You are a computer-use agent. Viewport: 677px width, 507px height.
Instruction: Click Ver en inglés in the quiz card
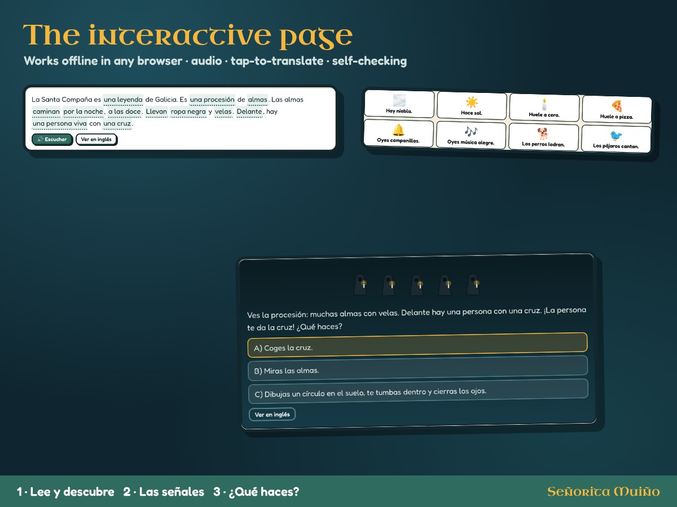(x=272, y=414)
